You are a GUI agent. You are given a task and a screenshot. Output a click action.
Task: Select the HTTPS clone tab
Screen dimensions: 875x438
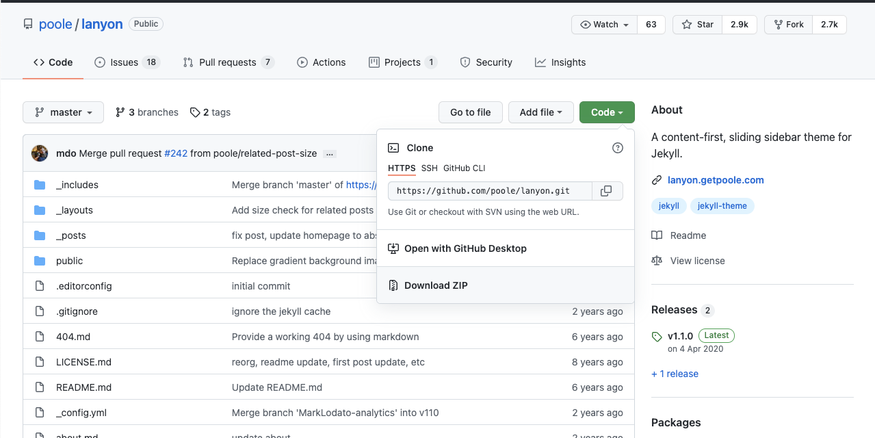click(402, 168)
